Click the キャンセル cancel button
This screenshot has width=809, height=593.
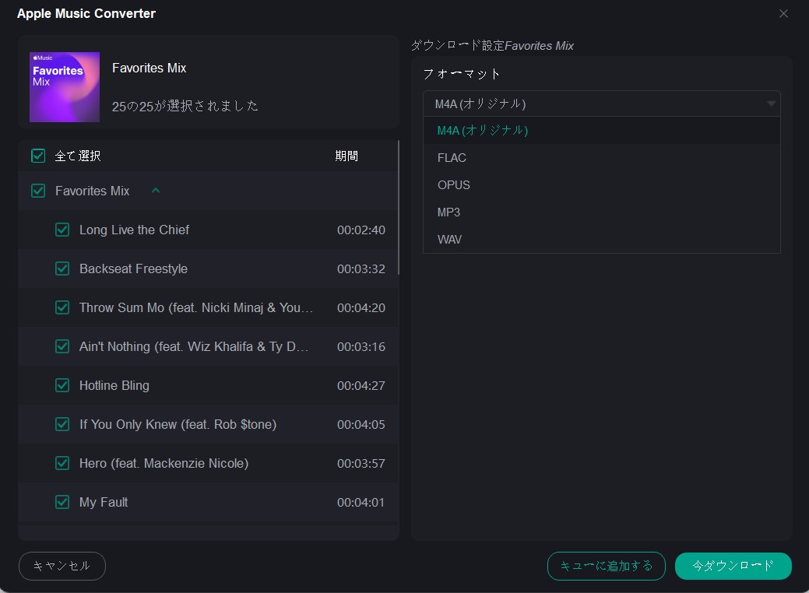pyautogui.click(x=62, y=567)
